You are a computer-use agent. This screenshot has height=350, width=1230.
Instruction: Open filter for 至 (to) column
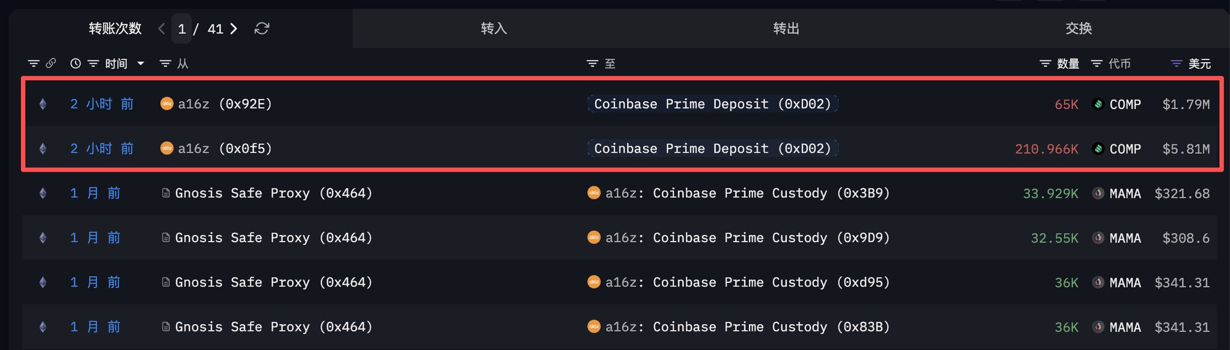tap(592, 64)
